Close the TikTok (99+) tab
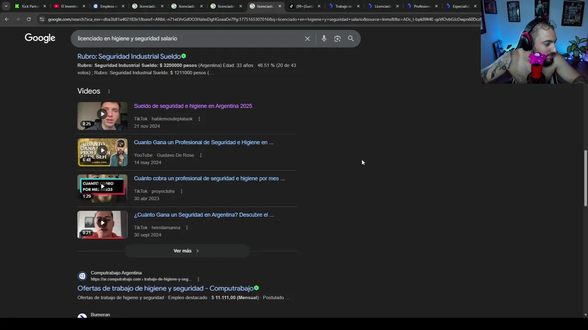Image resolution: width=588 pixels, height=330 pixels. tap(319, 6)
